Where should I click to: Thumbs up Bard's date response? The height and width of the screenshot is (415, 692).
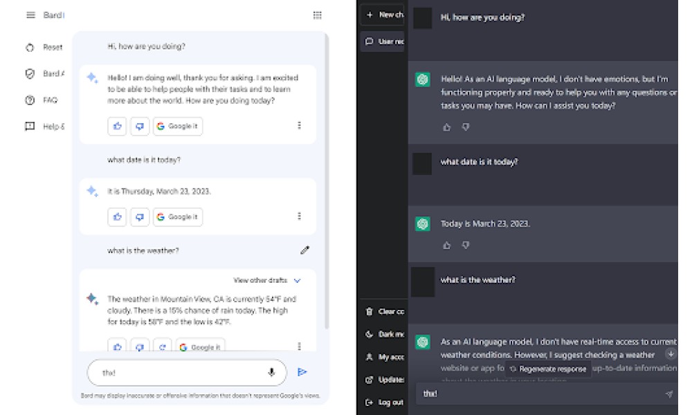click(x=117, y=217)
